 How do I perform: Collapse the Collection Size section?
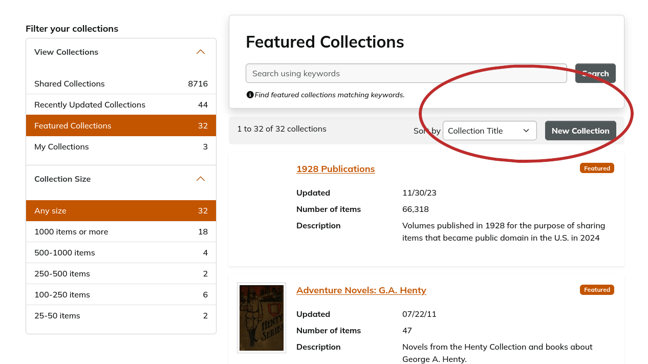[201, 179]
